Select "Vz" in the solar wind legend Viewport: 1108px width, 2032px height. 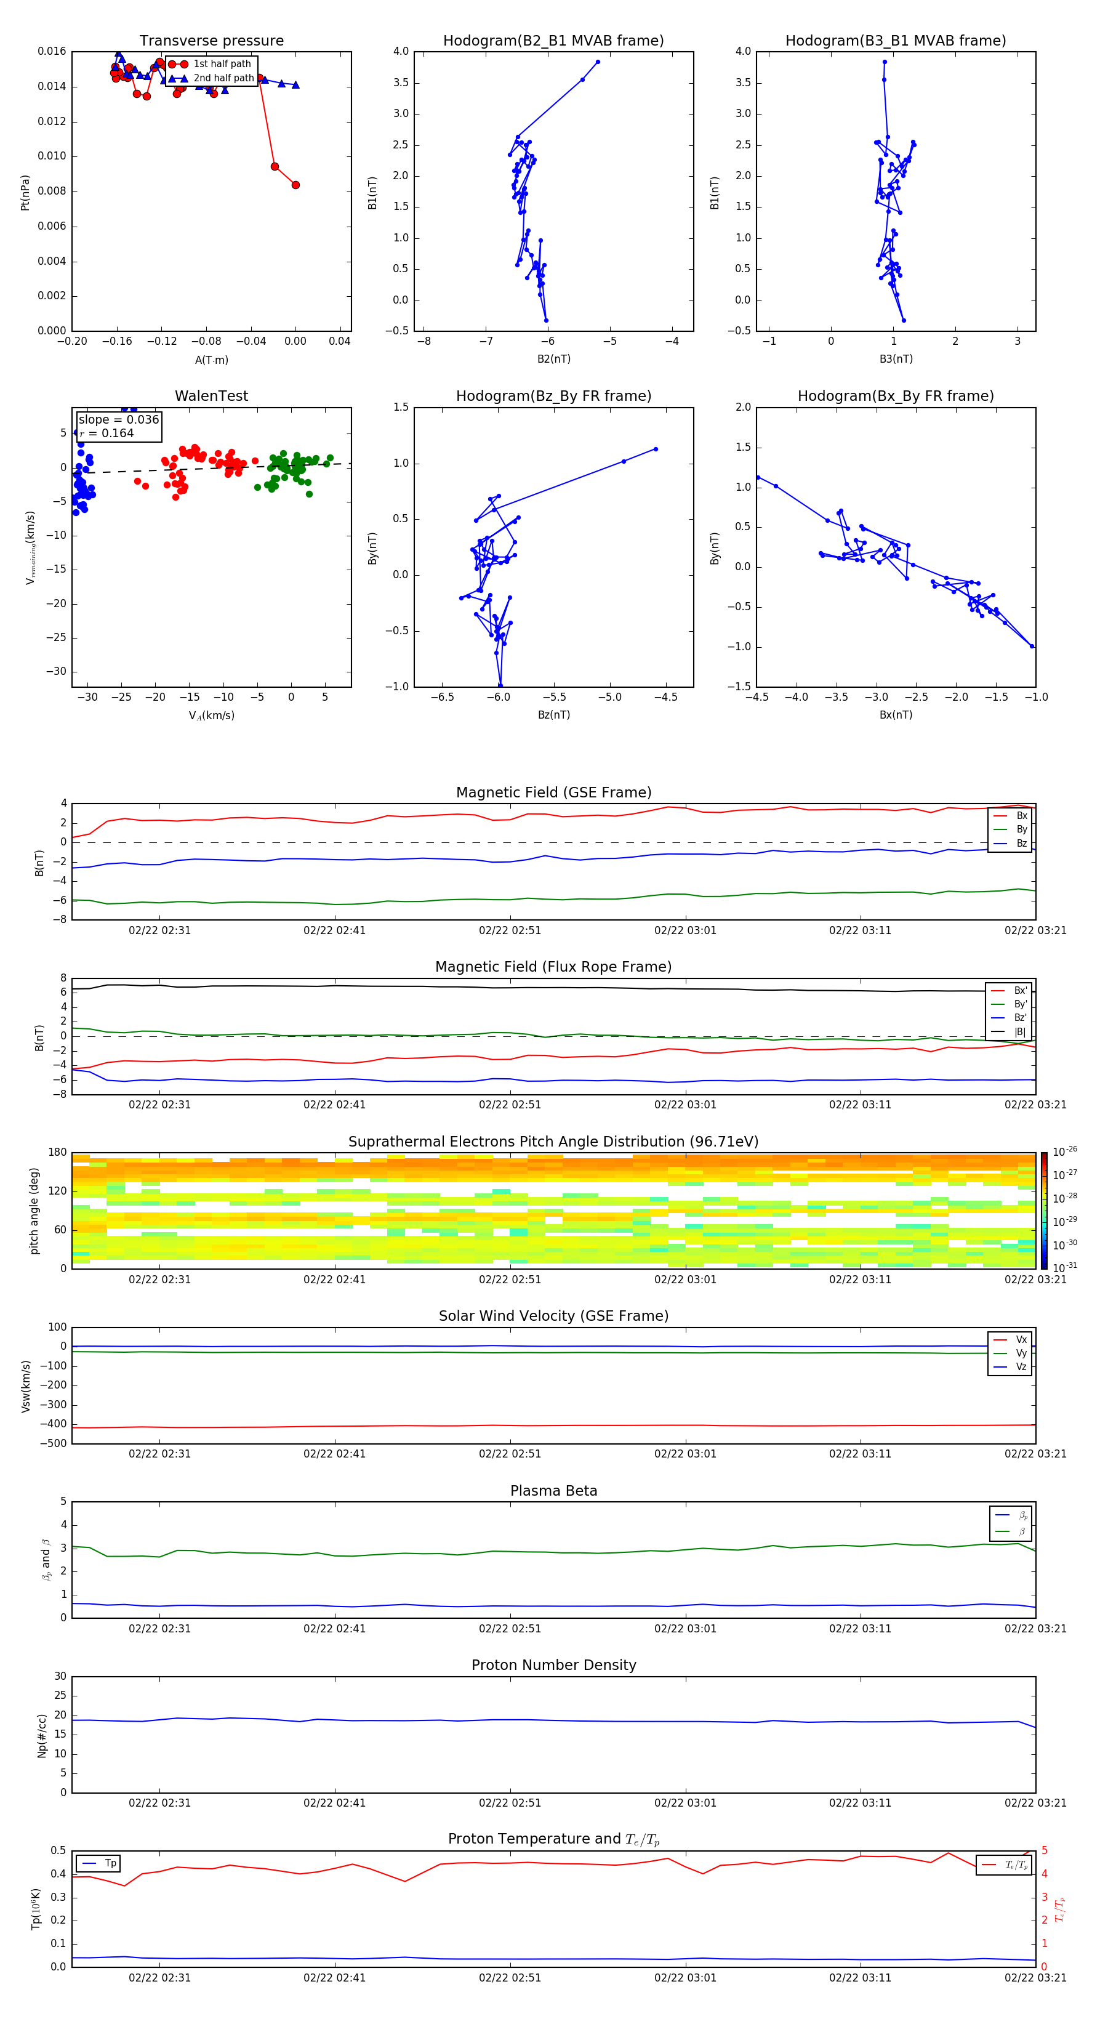tap(1011, 1366)
